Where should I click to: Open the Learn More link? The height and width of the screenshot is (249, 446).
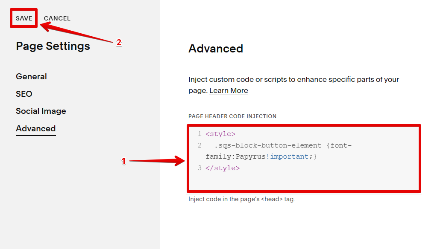click(229, 90)
